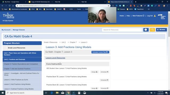
Task: Select Grade Level Resources in Program Structure
Action: [22, 48]
